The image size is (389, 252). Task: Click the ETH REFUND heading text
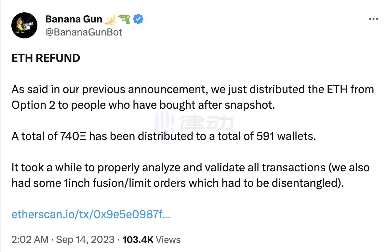click(46, 58)
